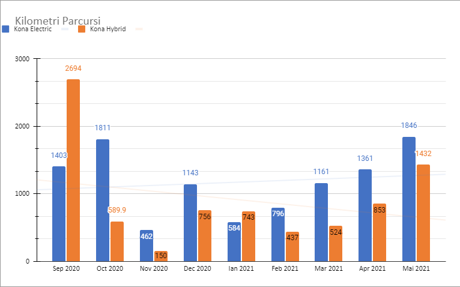This screenshot has width=460, height=287.
Task: Click the blue Kona Electric legend swatch
Action: [x=6, y=29]
